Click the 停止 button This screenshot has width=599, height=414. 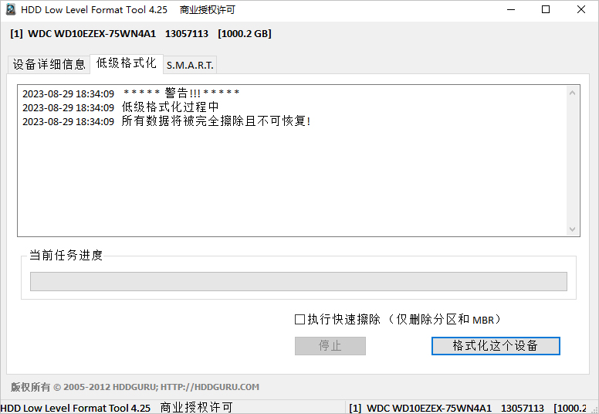coord(330,346)
